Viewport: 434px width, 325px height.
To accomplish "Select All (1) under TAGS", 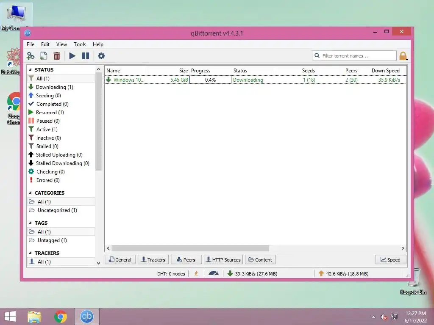I will [x=61, y=231].
